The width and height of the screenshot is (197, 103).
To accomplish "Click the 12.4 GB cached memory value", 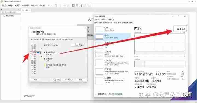I will click(x=156, y=81).
